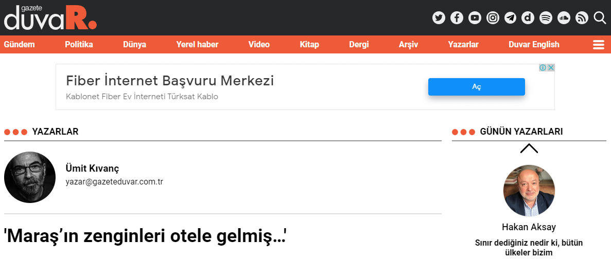Open the SoundCloud icon
Image resolution: width=611 pixels, height=259 pixels.
click(564, 18)
